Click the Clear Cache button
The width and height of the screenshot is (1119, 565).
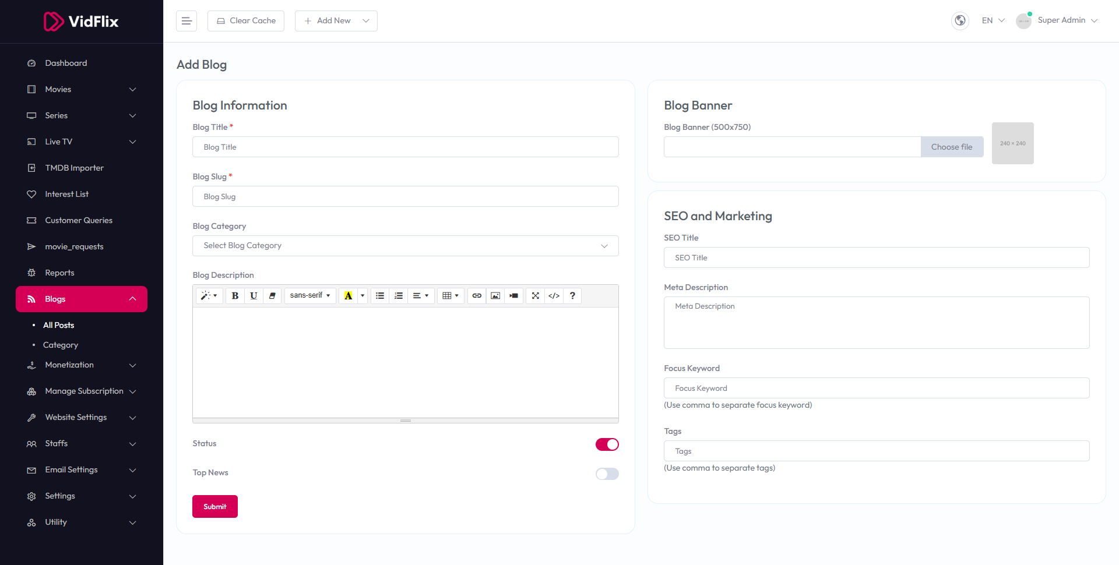tap(246, 21)
